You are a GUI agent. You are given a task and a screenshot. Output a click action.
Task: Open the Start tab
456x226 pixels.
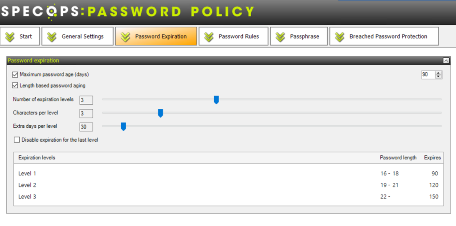click(x=20, y=36)
